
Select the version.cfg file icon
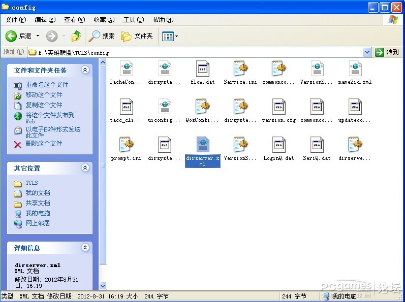278,107
